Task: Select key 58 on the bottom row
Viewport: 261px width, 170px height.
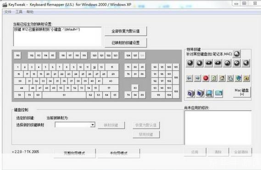Action: (x=19, y=95)
